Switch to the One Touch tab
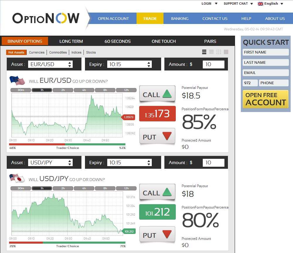Screen dimensions: 293x253 (164, 41)
